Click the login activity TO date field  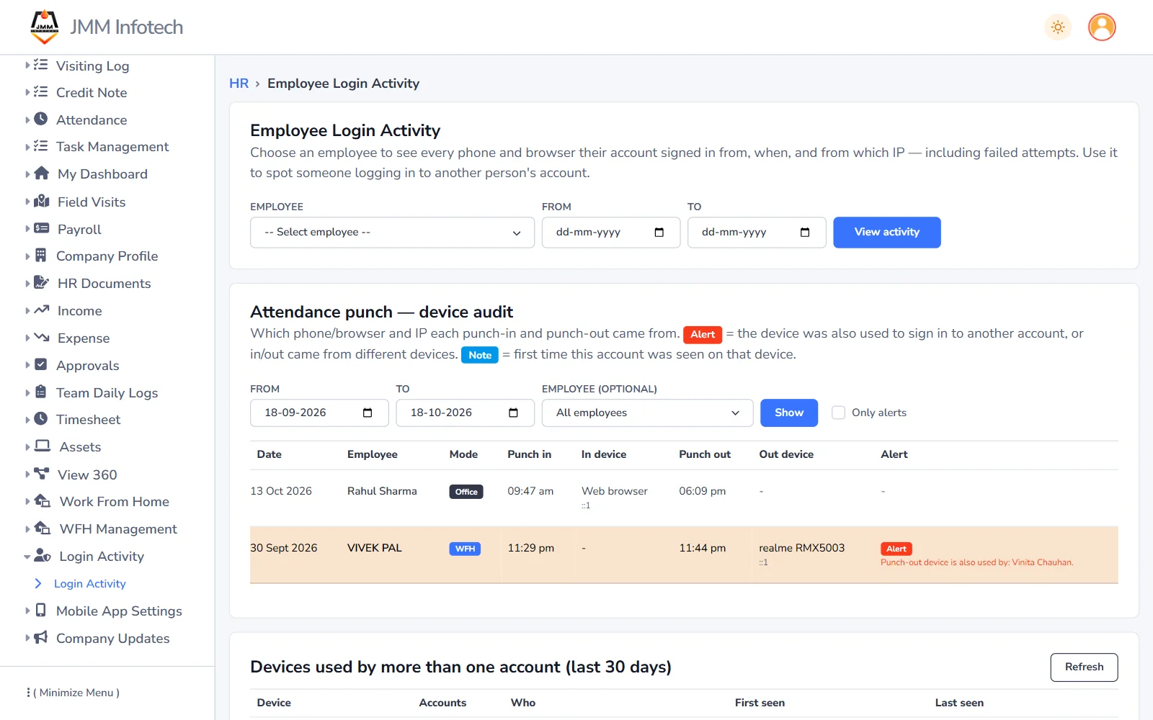[x=757, y=233]
